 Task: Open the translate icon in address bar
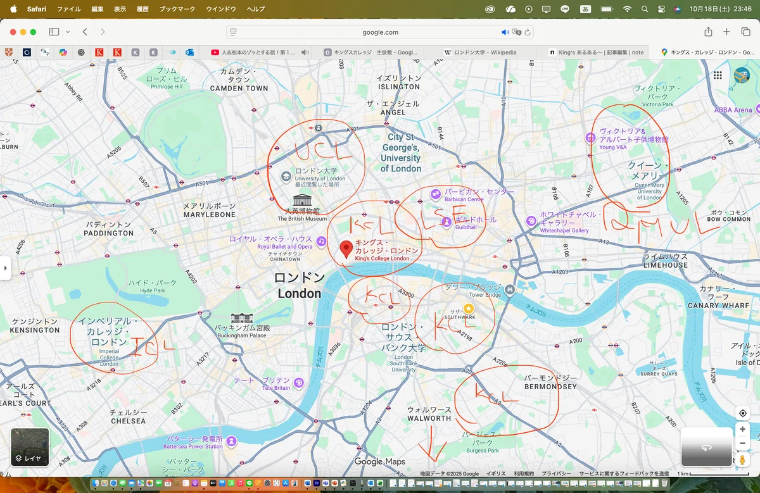point(516,32)
